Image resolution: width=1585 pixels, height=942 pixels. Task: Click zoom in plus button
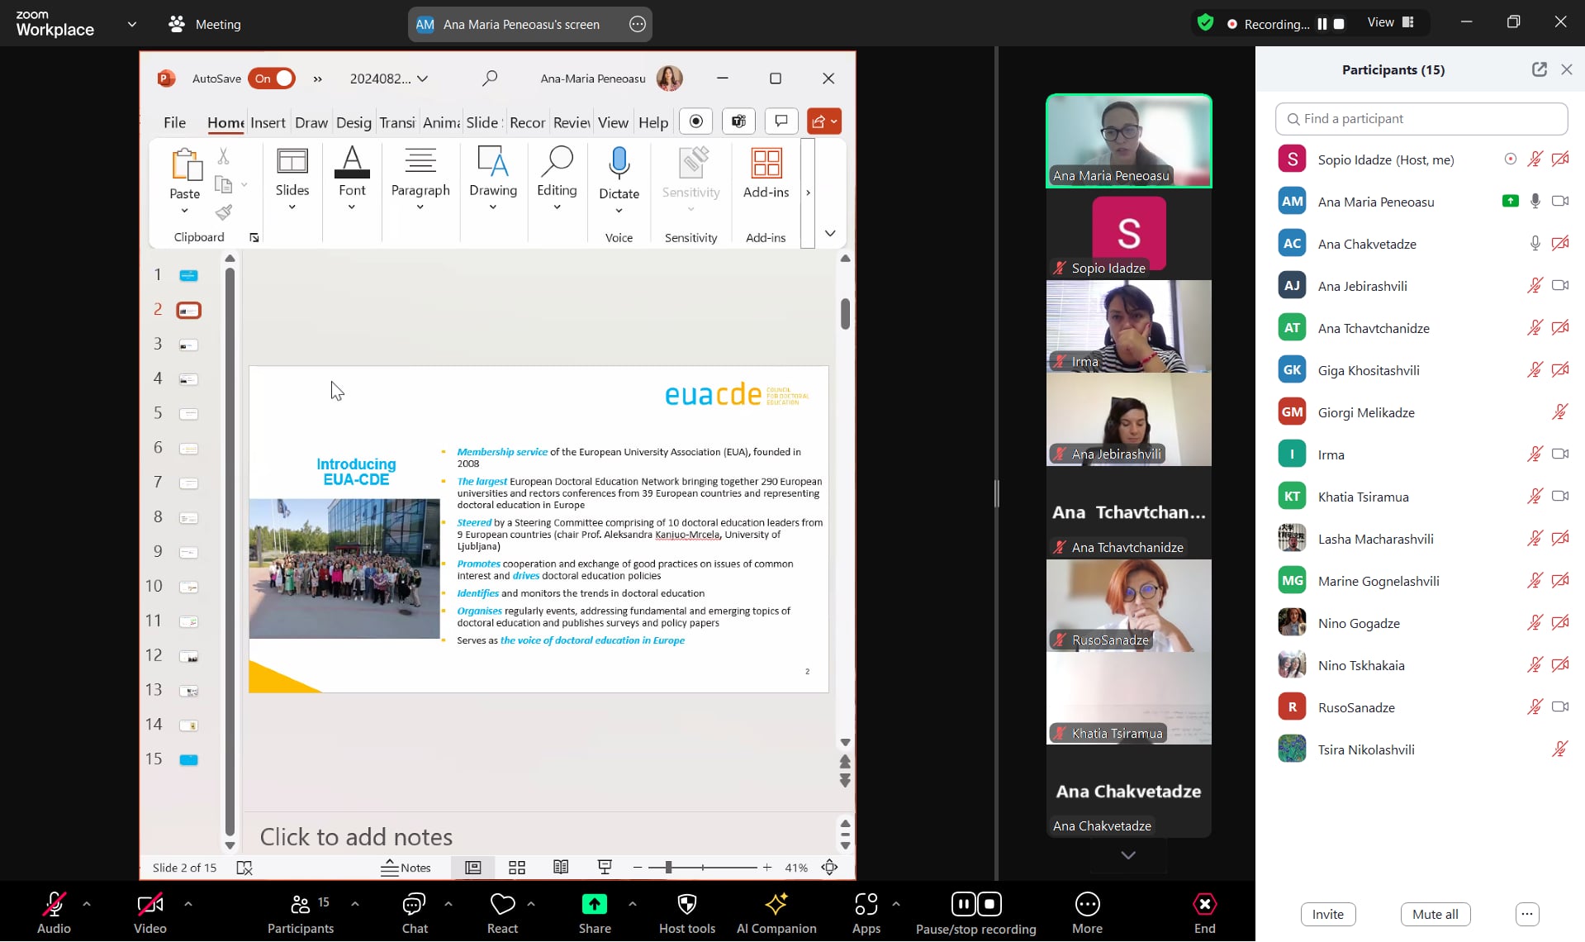pos(767,867)
